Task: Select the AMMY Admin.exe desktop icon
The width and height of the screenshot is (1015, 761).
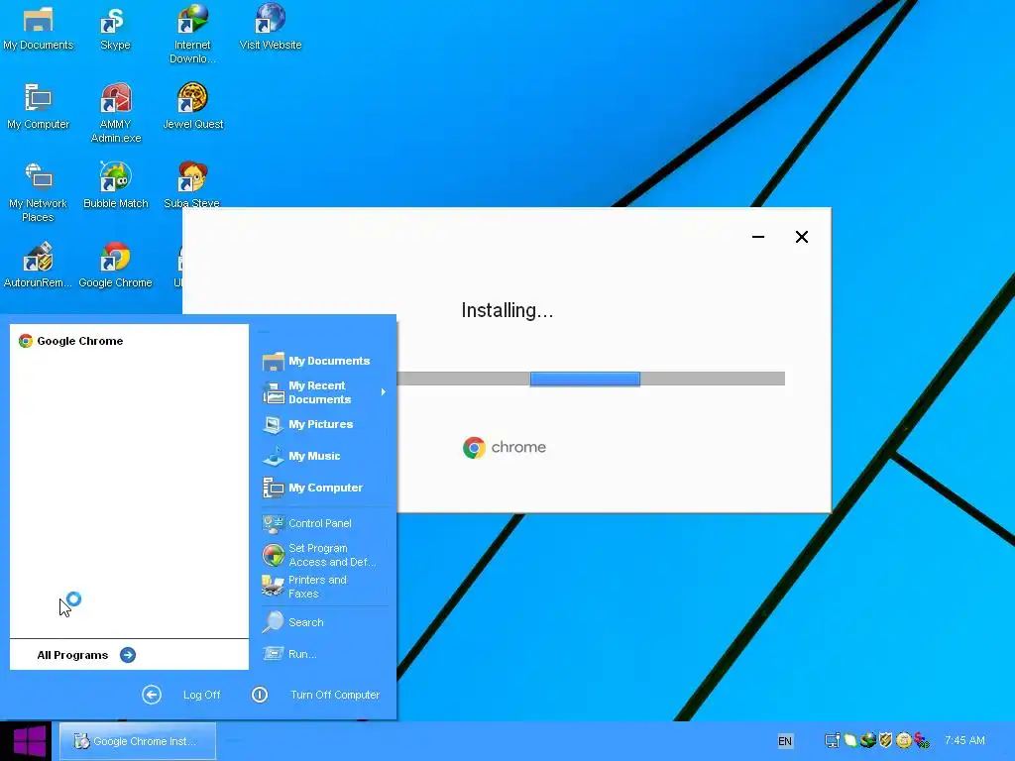Action: (115, 113)
